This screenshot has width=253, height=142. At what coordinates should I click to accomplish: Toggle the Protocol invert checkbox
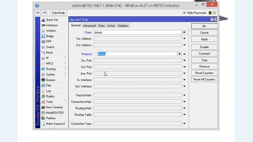pos(95,54)
